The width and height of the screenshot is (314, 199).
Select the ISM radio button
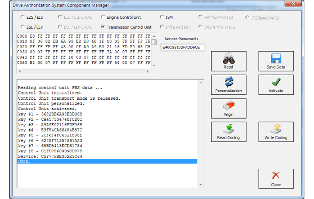tap(162, 17)
